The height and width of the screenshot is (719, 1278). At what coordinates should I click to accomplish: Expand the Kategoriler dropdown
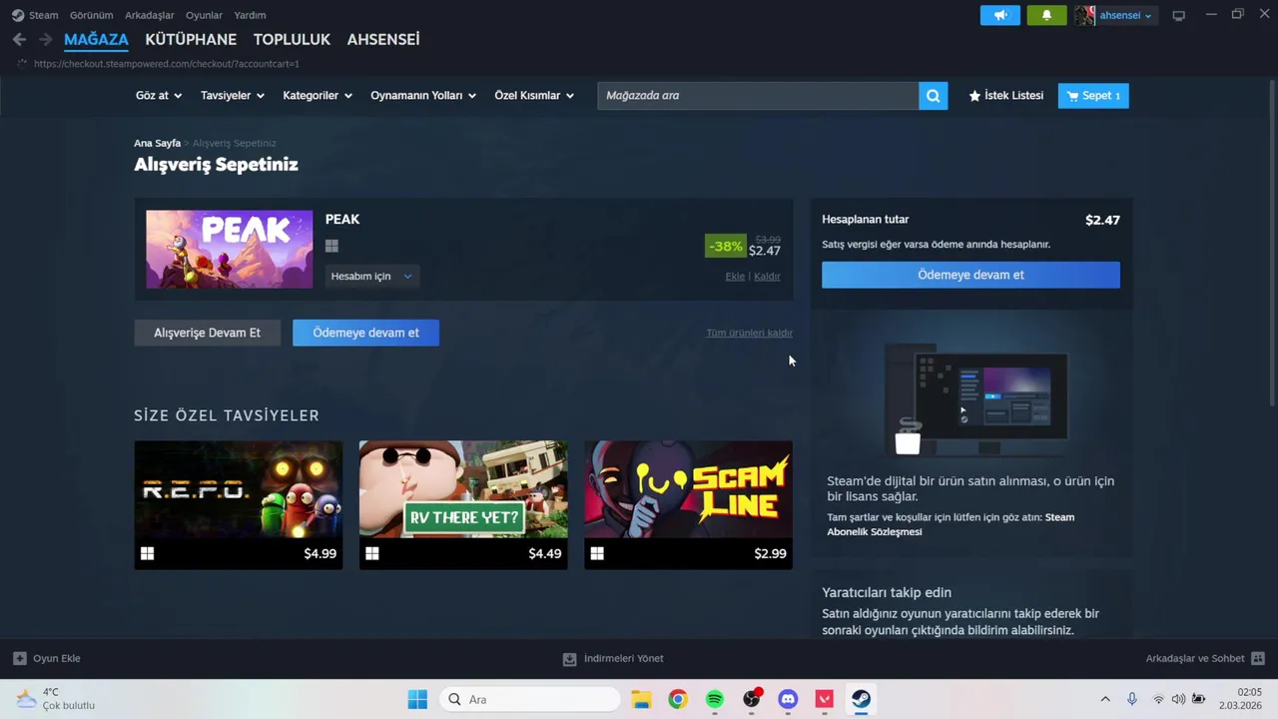pyautogui.click(x=318, y=96)
